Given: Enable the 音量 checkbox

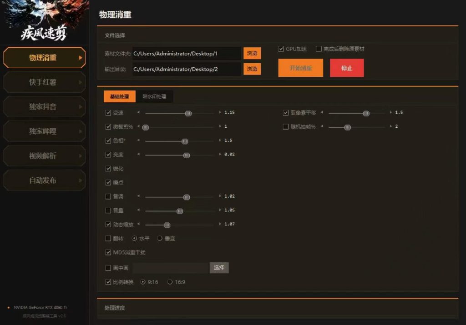Looking at the screenshot, I should (108, 210).
